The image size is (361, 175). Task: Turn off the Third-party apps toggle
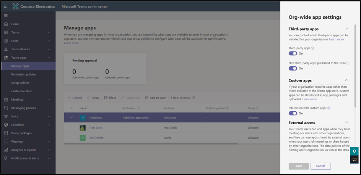(293, 53)
